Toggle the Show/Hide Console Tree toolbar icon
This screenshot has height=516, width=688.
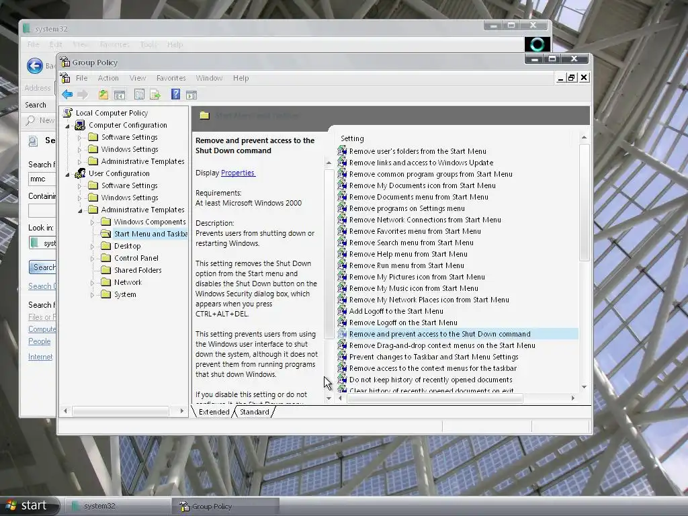120,94
